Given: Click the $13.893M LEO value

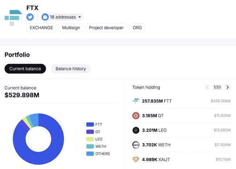Looking at the screenshot, I should 222,130.
